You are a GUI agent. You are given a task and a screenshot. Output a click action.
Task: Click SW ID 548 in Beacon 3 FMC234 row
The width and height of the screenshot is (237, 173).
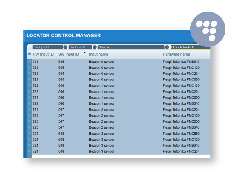[x=61, y=152]
